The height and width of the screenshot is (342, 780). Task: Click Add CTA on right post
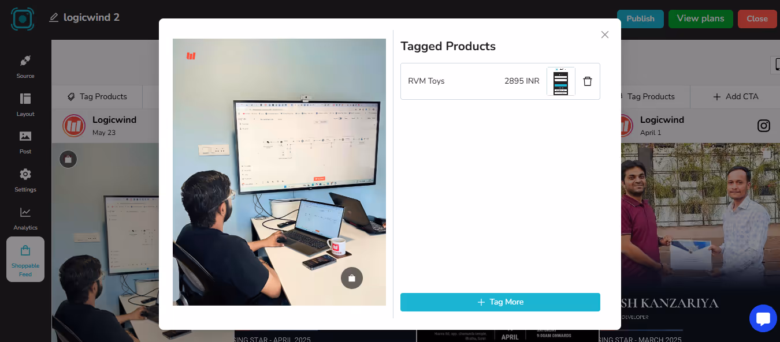point(736,96)
